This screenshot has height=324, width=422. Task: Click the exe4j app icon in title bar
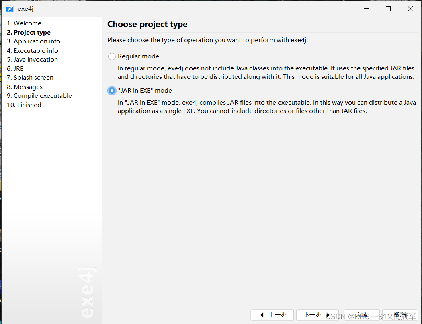click(x=10, y=9)
